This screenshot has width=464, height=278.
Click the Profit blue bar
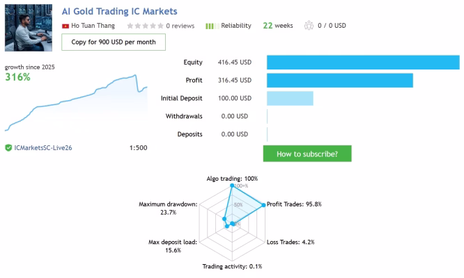(340, 80)
